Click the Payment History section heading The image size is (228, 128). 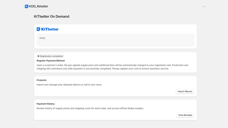pos(46,104)
